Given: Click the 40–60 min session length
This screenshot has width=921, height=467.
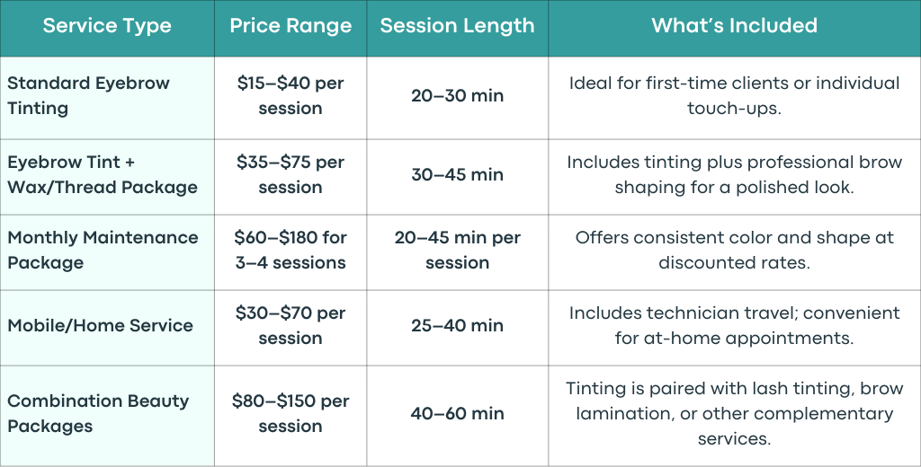Looking at the screenshot, I should click(x=458, y=414).
